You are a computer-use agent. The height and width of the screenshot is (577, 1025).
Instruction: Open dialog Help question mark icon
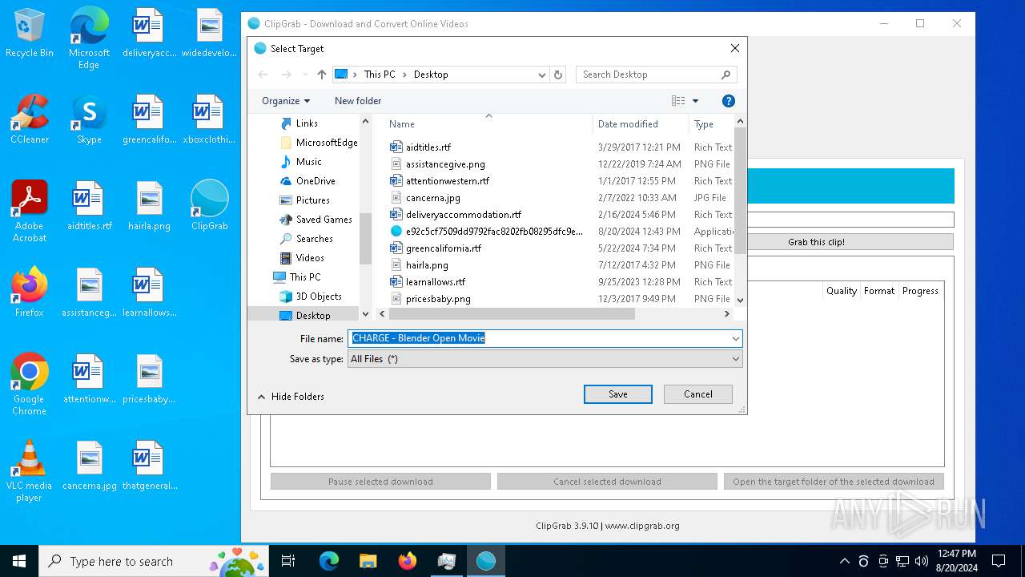(x=728, y=101)
